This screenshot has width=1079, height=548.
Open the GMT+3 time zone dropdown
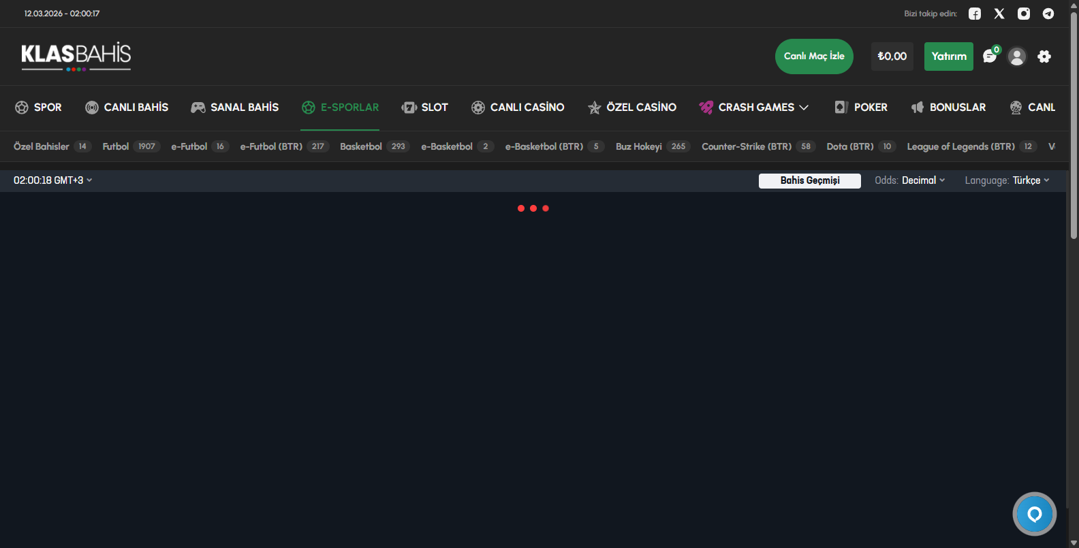(x=53, y=180)
